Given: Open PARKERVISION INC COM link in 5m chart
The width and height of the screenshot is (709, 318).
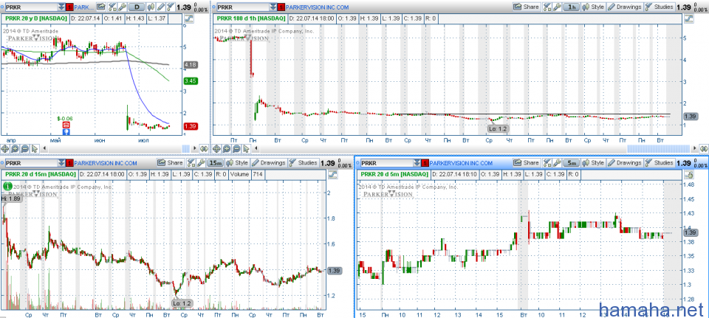Looking at the screenshot, I should click(461, 163).
